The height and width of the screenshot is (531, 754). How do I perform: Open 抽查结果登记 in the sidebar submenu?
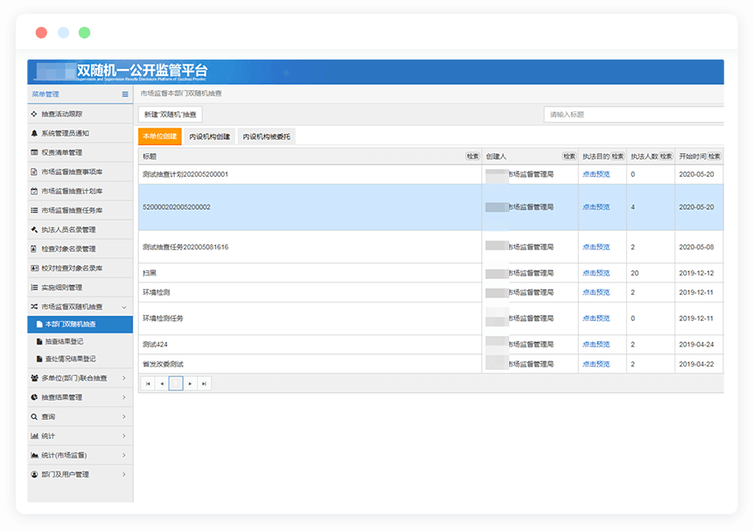pos(70,341)
